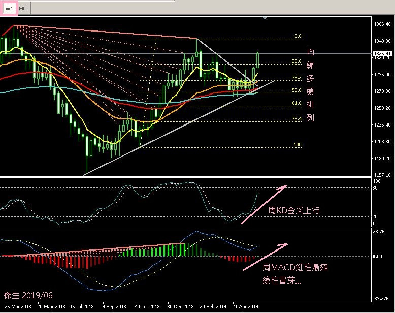Click the 21 Apr 2019 date label
395x313 pixels.
click(x=246, y=307)
